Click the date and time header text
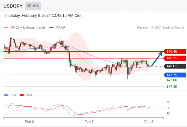The height and width of the screenshot is (127, 187). (x=43, y=16)
